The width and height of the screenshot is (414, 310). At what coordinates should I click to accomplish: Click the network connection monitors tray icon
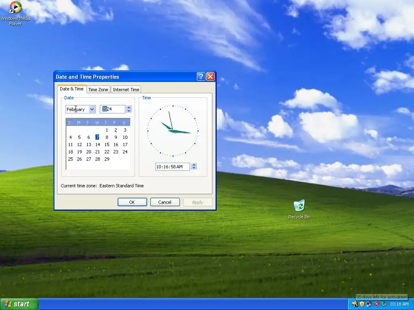click(369, 304)
